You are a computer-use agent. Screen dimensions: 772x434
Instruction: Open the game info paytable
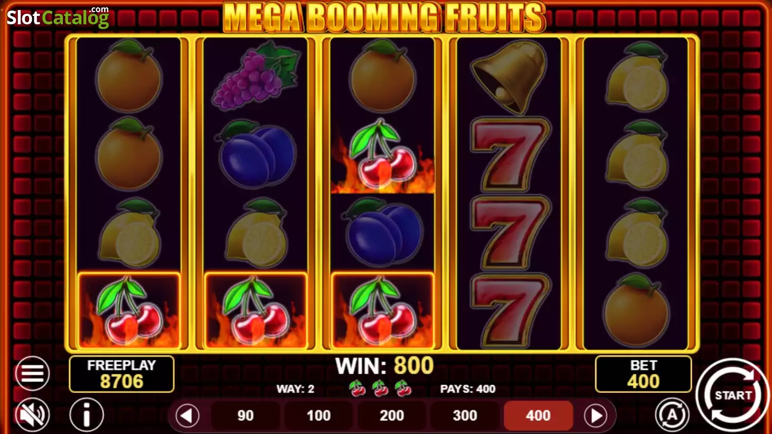tap(87, 415)
